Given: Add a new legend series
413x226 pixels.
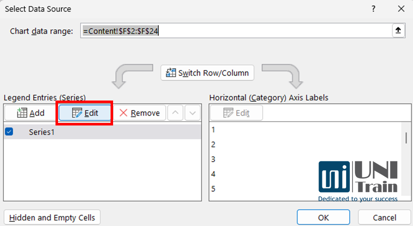Looking at the screenshot, I should pyautogui.click(x=30, y=113).
